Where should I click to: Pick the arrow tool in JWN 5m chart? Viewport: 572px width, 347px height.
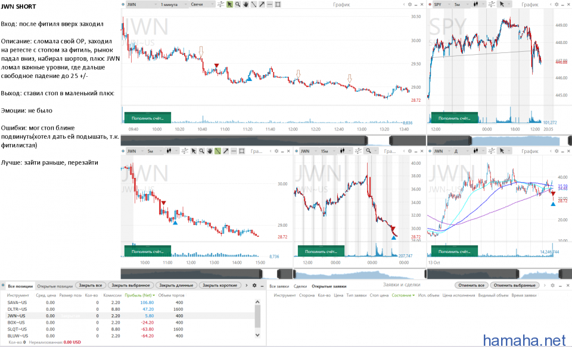pyautogui.click(x=226, y=151)
